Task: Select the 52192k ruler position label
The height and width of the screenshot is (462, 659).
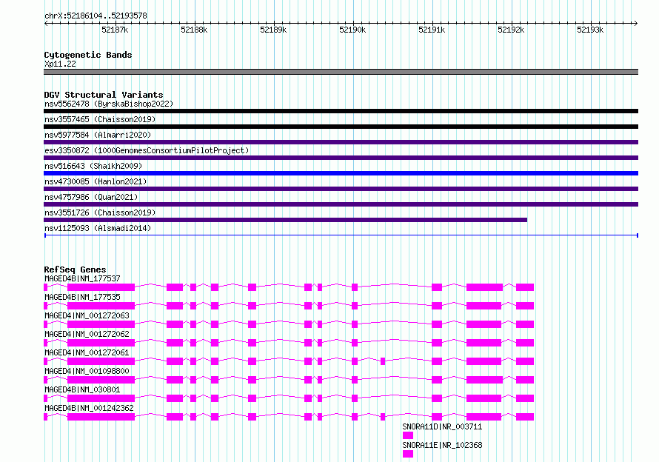Action: (x=511, y=30)
